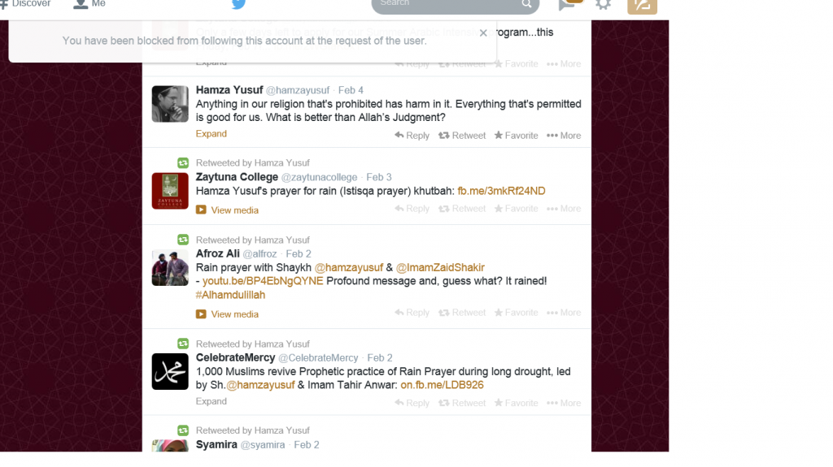This screenshot has width=833, height=467.
Task: Expand the CelebrateMercy tweet
Action: (x=211, y=401)
